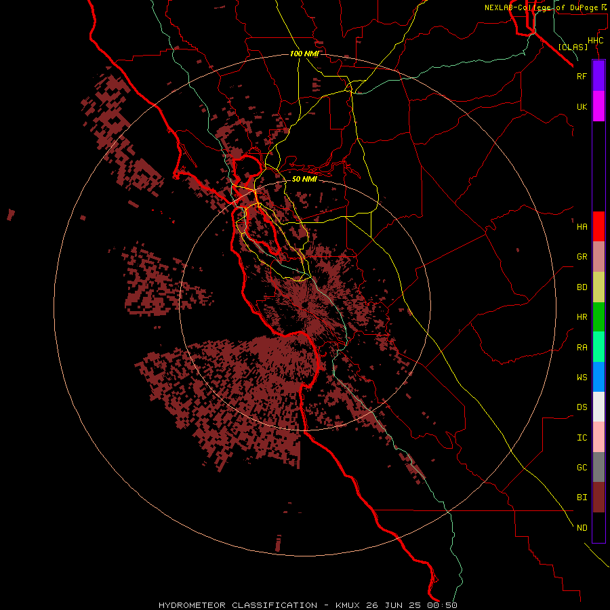The width and height of the screenshot is (610, 610).
Task: Click the HYDROMETEOR CLASSIFICATION title text
Action: click(x=238, y=605)
